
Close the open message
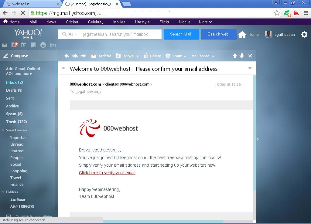(x=250, y=56)
